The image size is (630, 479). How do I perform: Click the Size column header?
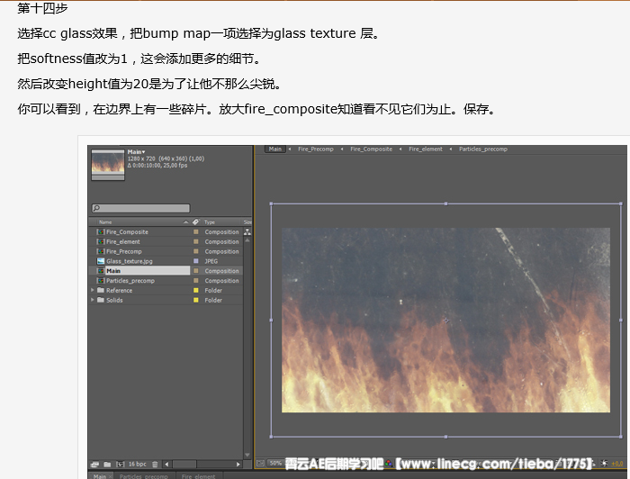point(247,221)
